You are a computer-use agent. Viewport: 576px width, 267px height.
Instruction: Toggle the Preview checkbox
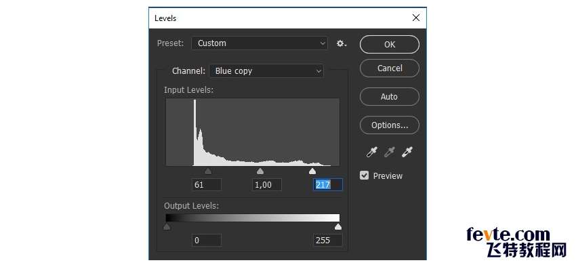coord(364,176)
